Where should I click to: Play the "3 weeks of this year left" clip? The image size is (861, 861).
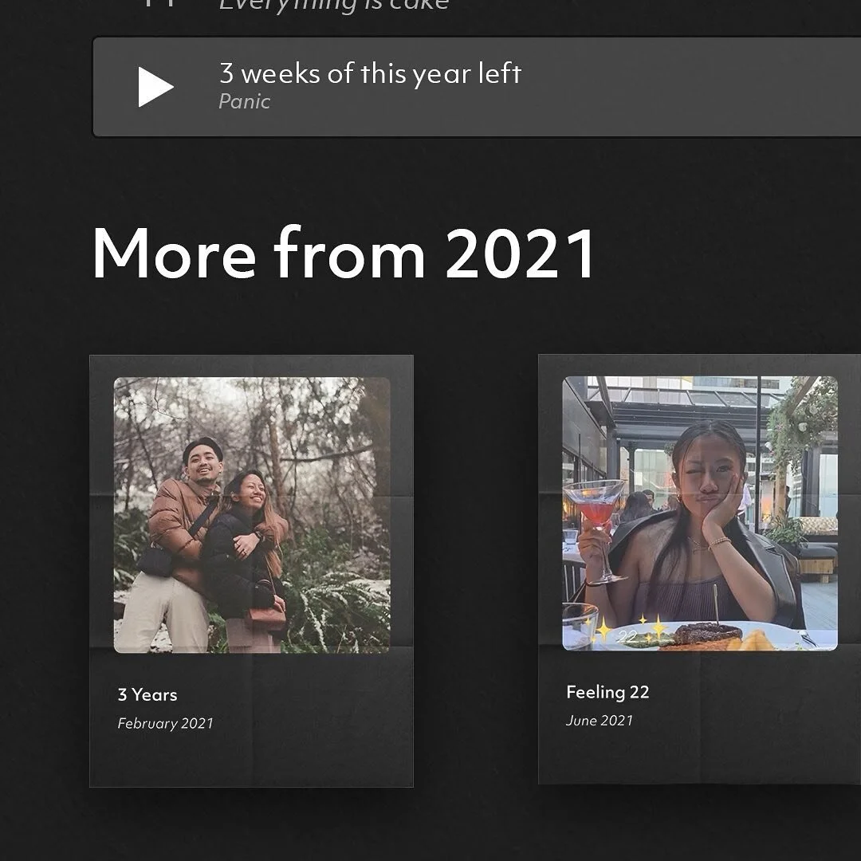tap(369, 74)
